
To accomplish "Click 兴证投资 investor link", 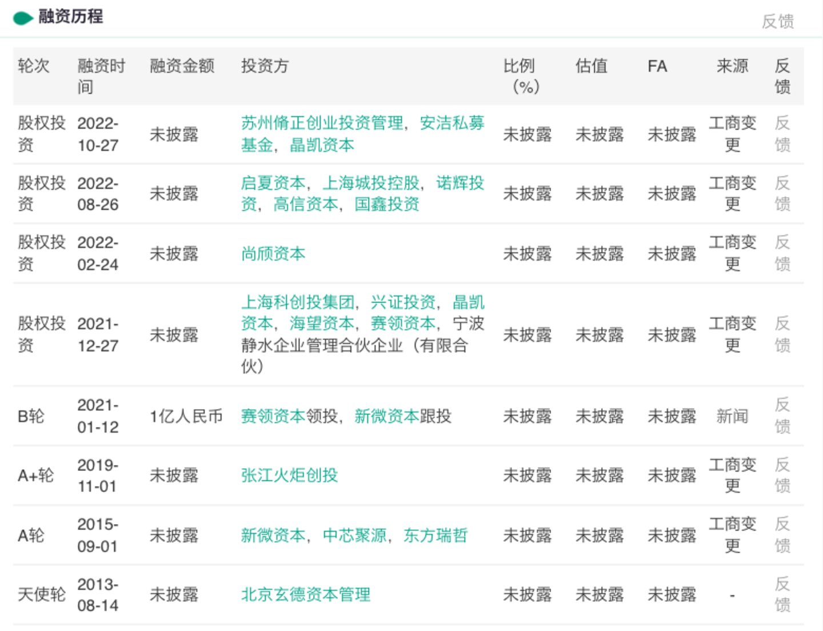I will coord(403,302).
